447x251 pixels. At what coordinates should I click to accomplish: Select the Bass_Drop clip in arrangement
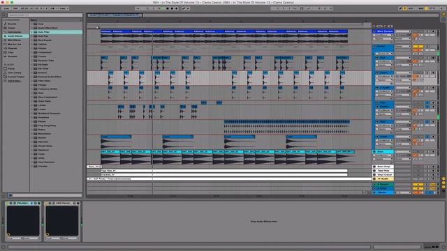[x=94, y=167]
